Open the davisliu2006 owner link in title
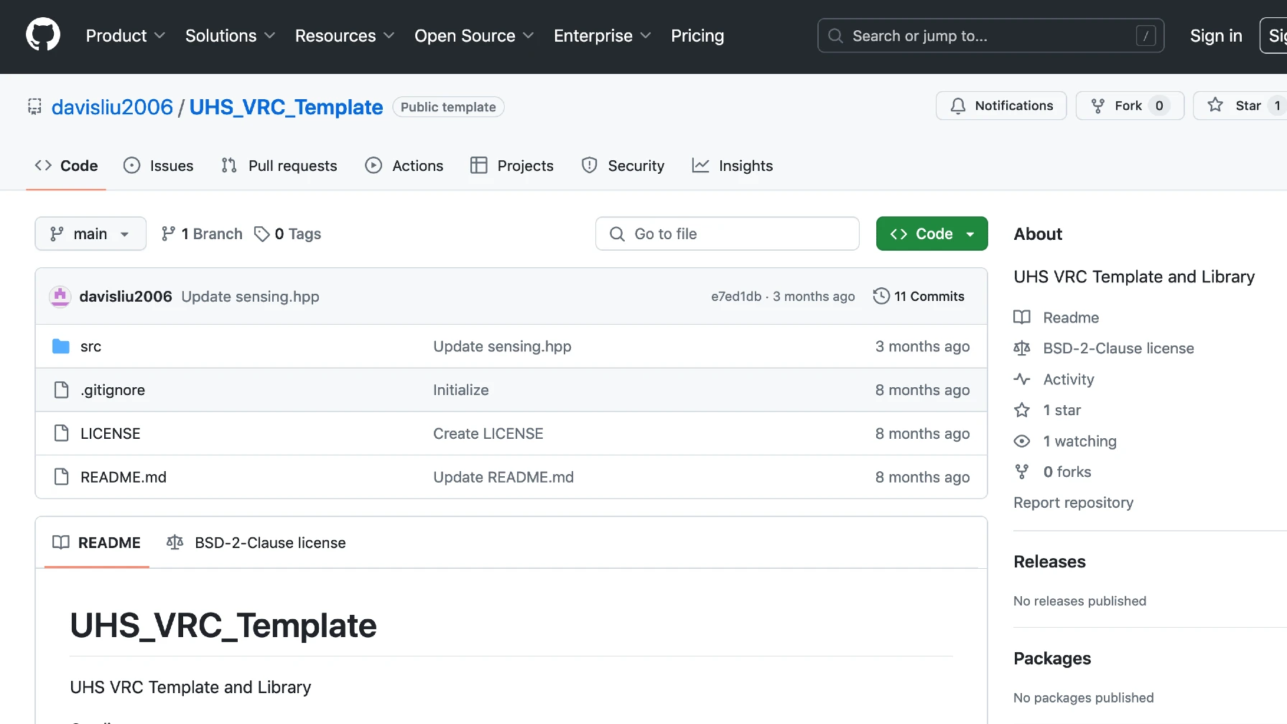This screenshot has height=724, width=1287. coord(112,107)
